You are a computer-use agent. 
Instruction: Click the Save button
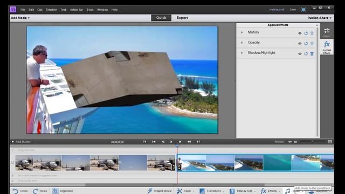tap(293, 10)
